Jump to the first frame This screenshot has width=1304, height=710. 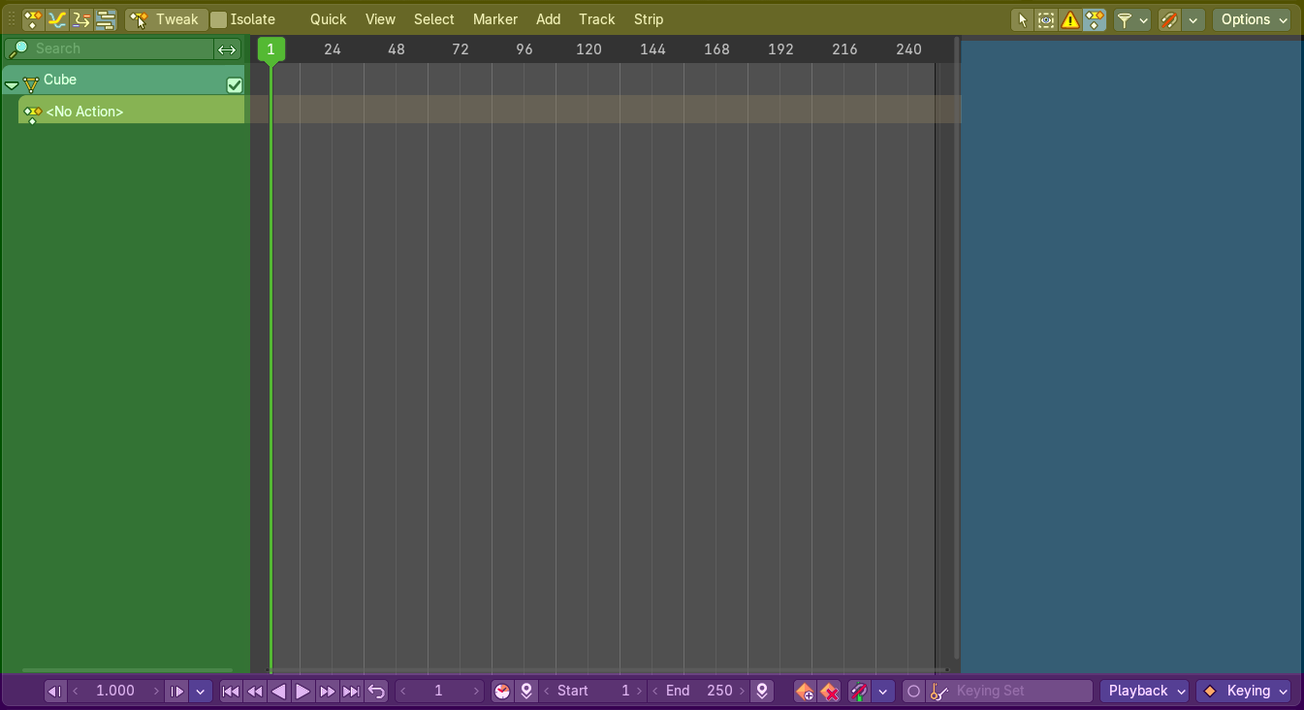pyautogui.click(x=231, y=692)
